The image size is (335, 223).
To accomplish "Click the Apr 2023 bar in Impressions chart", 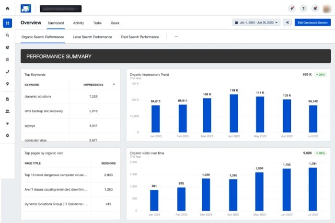I will tap(234, 113).
